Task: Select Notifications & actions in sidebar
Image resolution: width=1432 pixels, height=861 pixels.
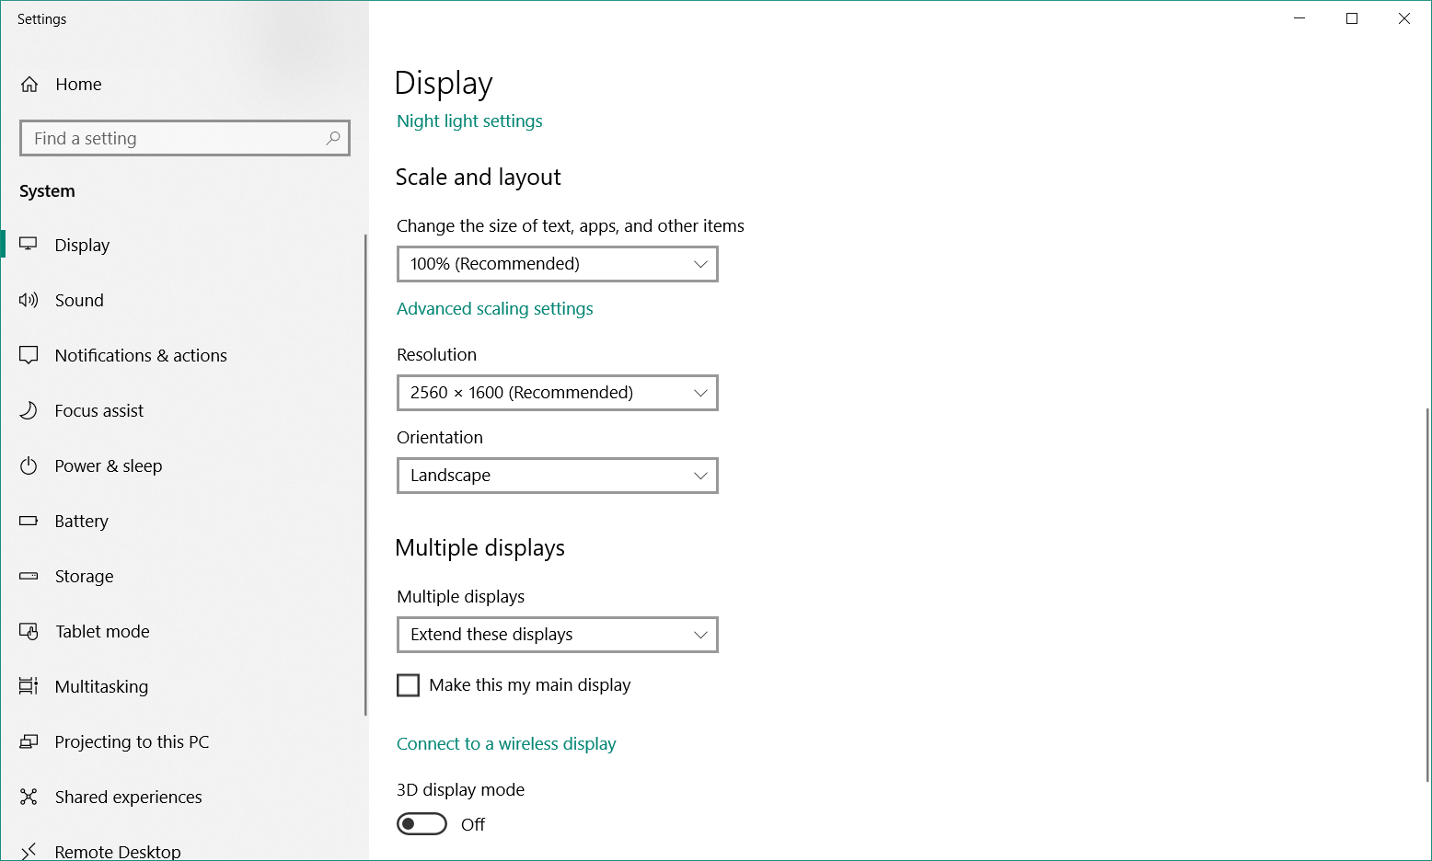Action: click(141, 355)
